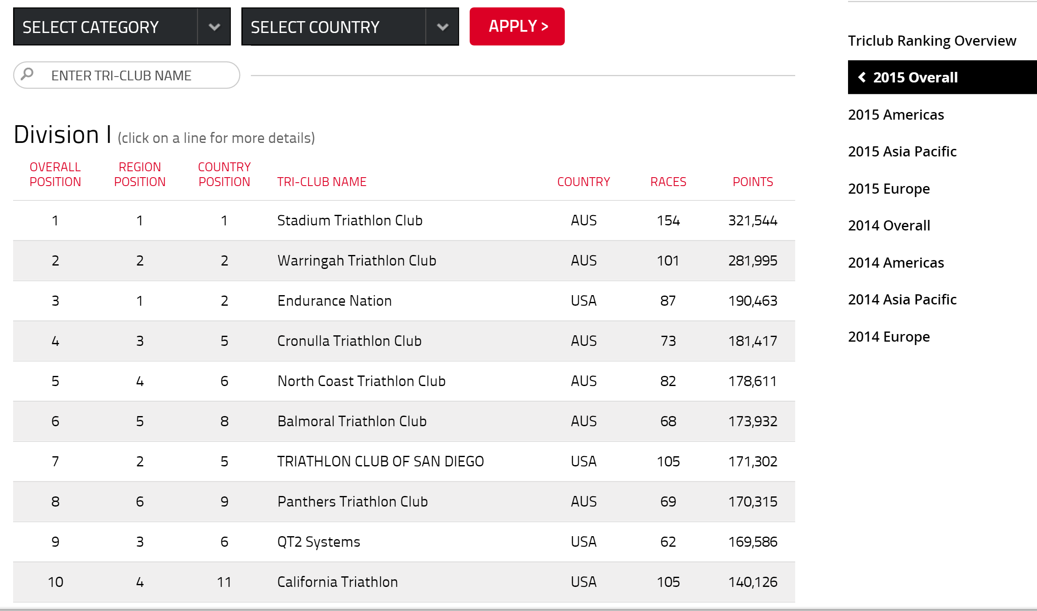Open the Select Category combo box

pos(122,27)
